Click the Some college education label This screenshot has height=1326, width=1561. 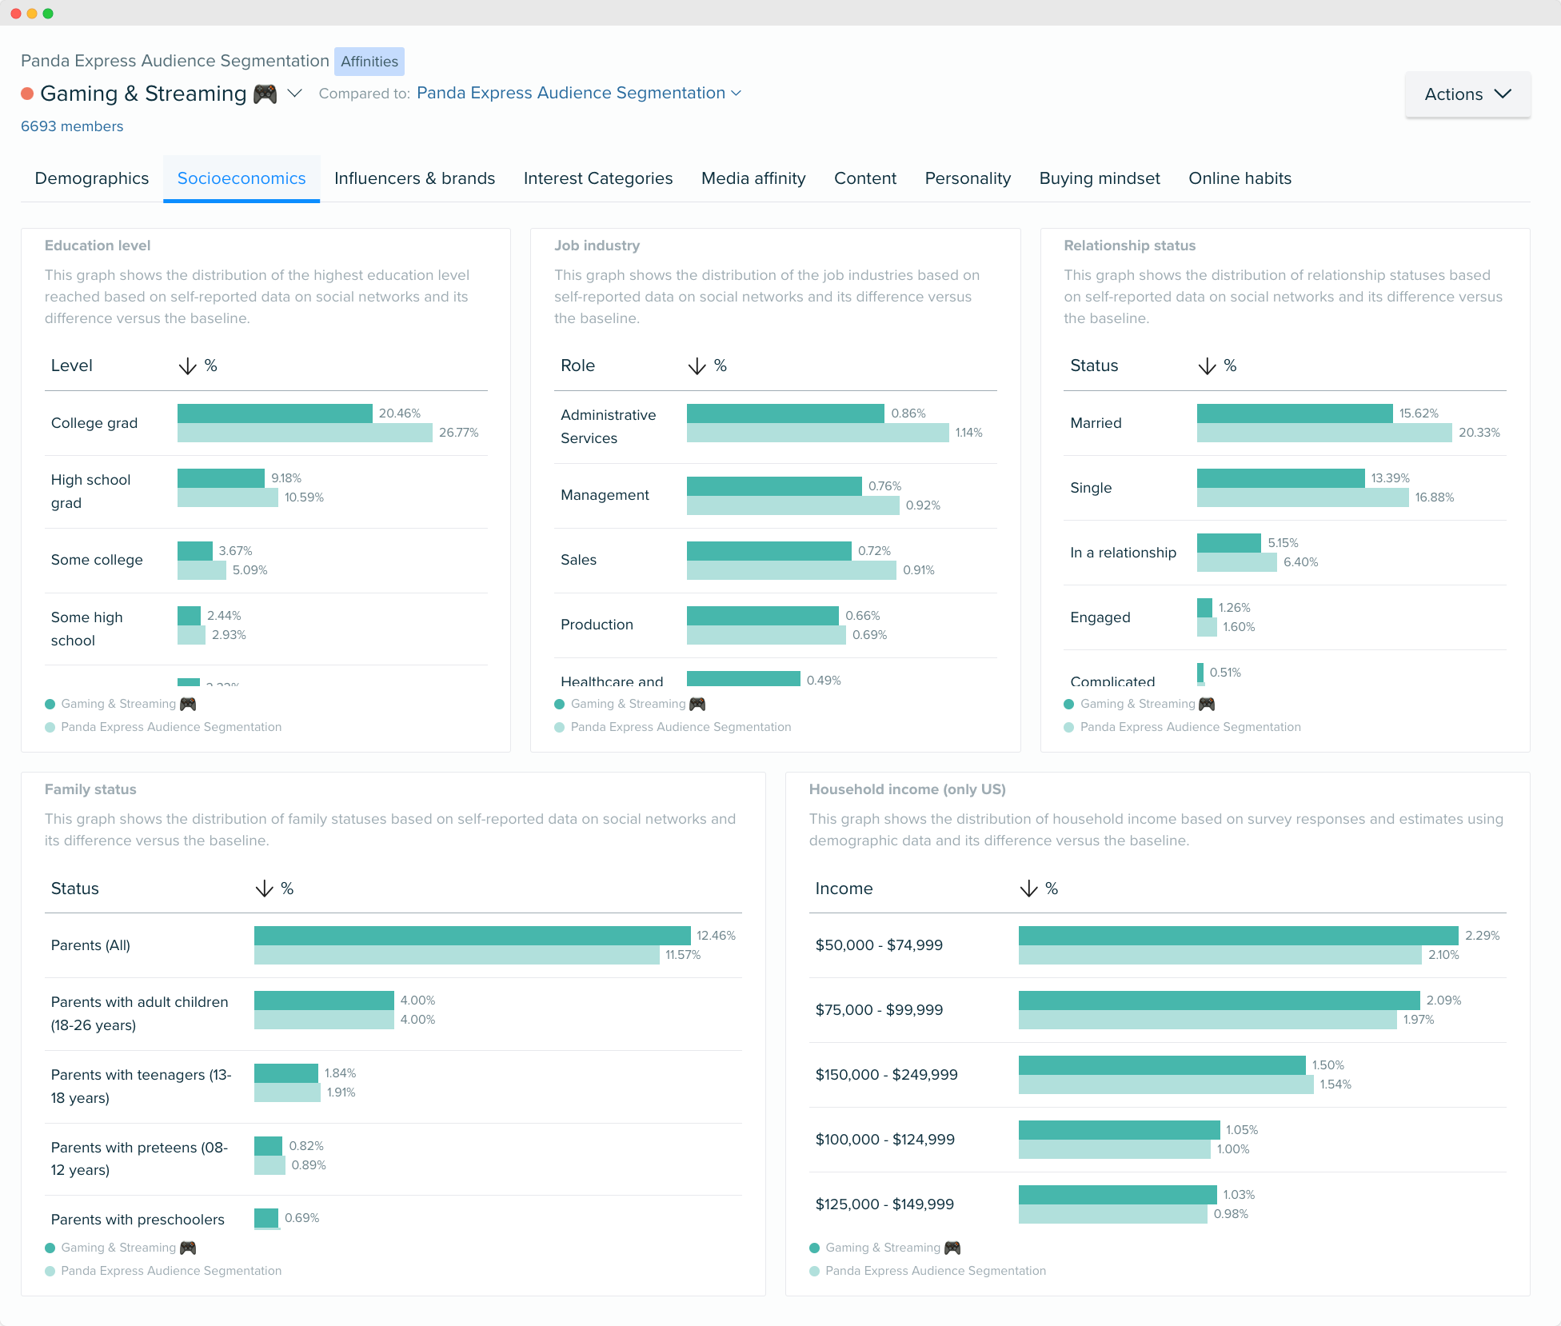97,560
